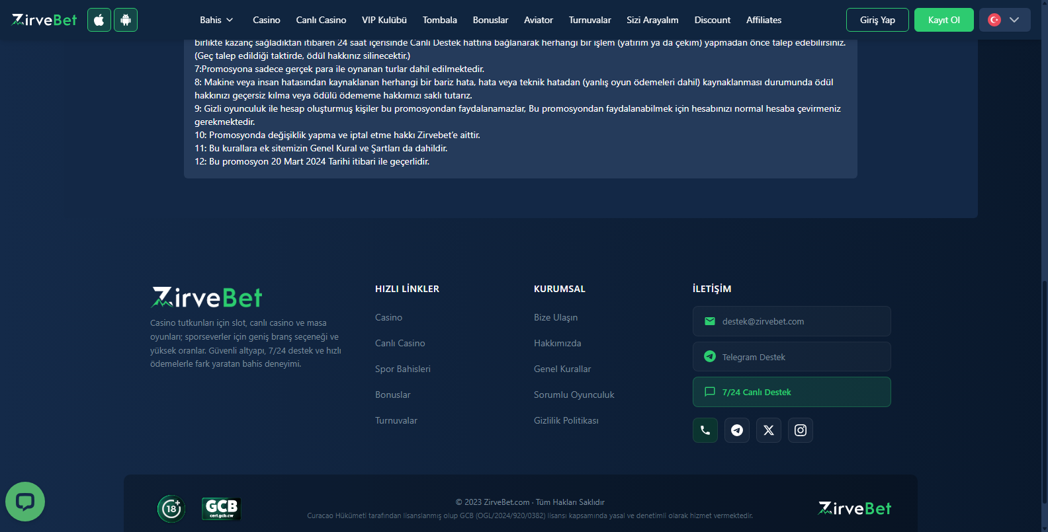
Task: Expand the Bahis dropdown menu
Action: point(216,20)
